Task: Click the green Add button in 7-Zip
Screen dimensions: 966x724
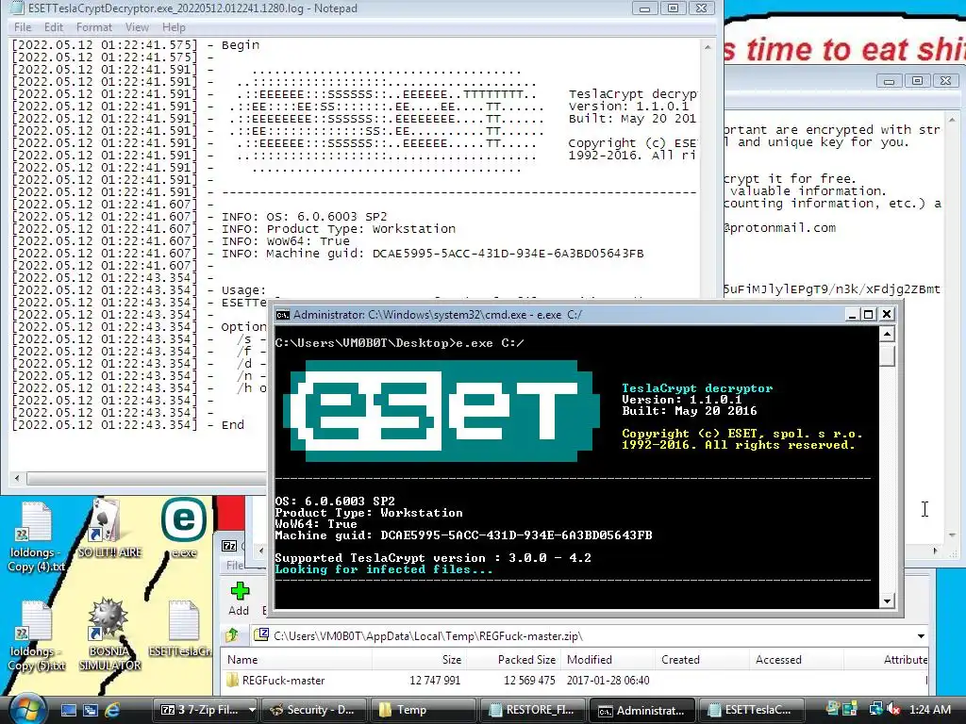Action: pyautogui.click(x=239, y=599)
